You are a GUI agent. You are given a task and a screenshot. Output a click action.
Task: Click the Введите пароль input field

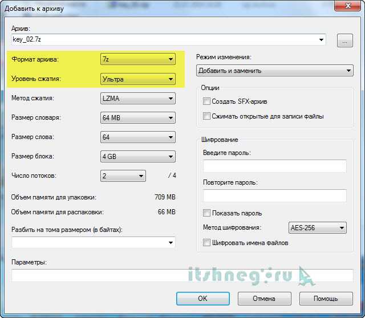click(x=275, y=166)
